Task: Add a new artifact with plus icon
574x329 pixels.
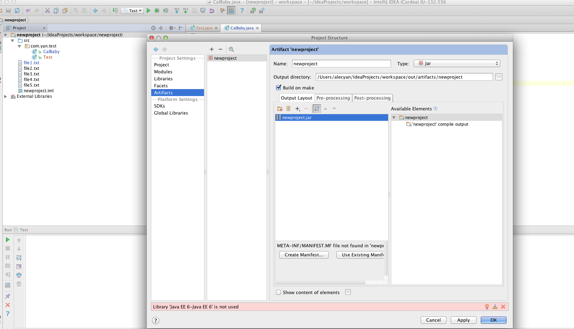Action: [x=211, y=49]
